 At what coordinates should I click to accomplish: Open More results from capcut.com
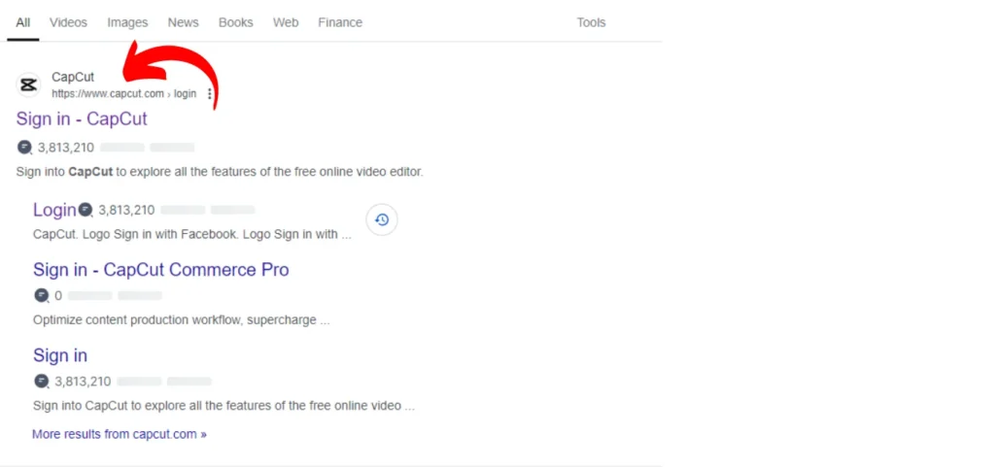[x=120, y=435]
